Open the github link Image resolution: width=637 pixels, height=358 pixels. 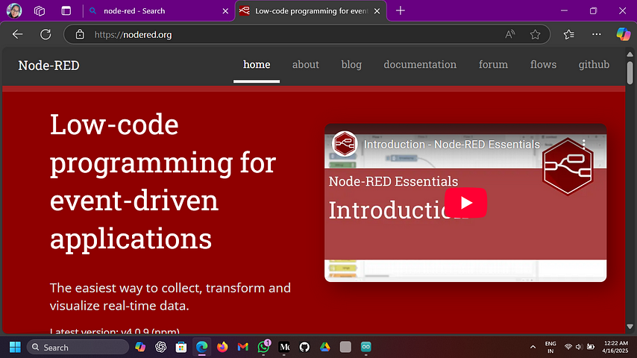[x=594, y=65]
